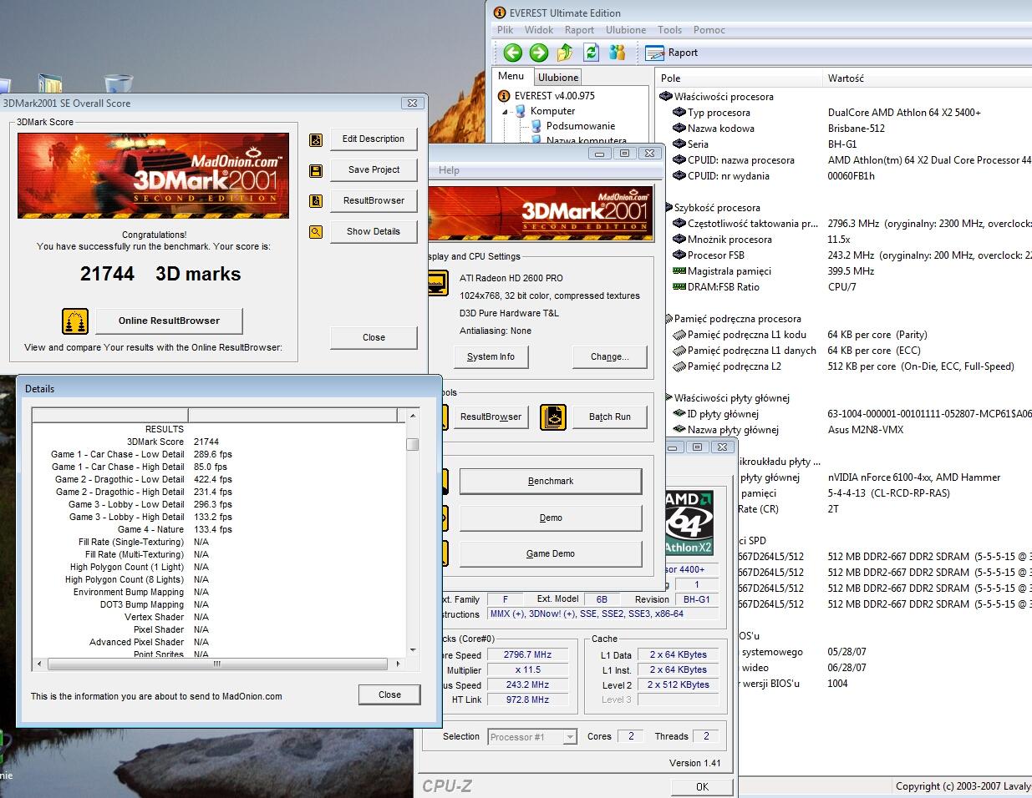Click the Details list scroll-up arrow
The image size is (1032, 798).
click(412, 416)
